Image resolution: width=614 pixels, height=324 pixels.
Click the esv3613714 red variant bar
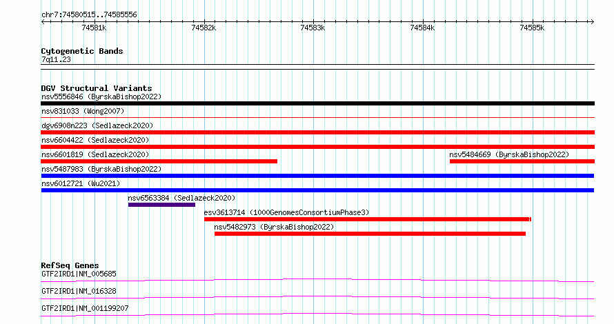[367, 219]
